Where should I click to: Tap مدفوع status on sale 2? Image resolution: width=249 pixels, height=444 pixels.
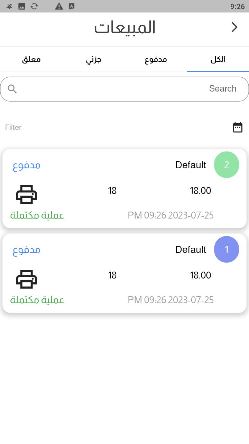(27, 165)
